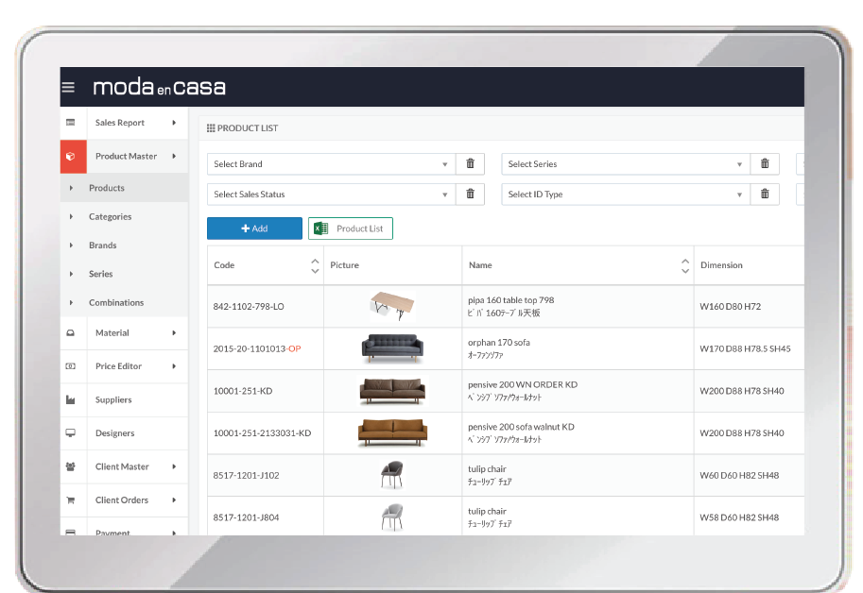Select code 8517-1201-J102
This screenshot has width=863, height=593.
click(246, 475)
